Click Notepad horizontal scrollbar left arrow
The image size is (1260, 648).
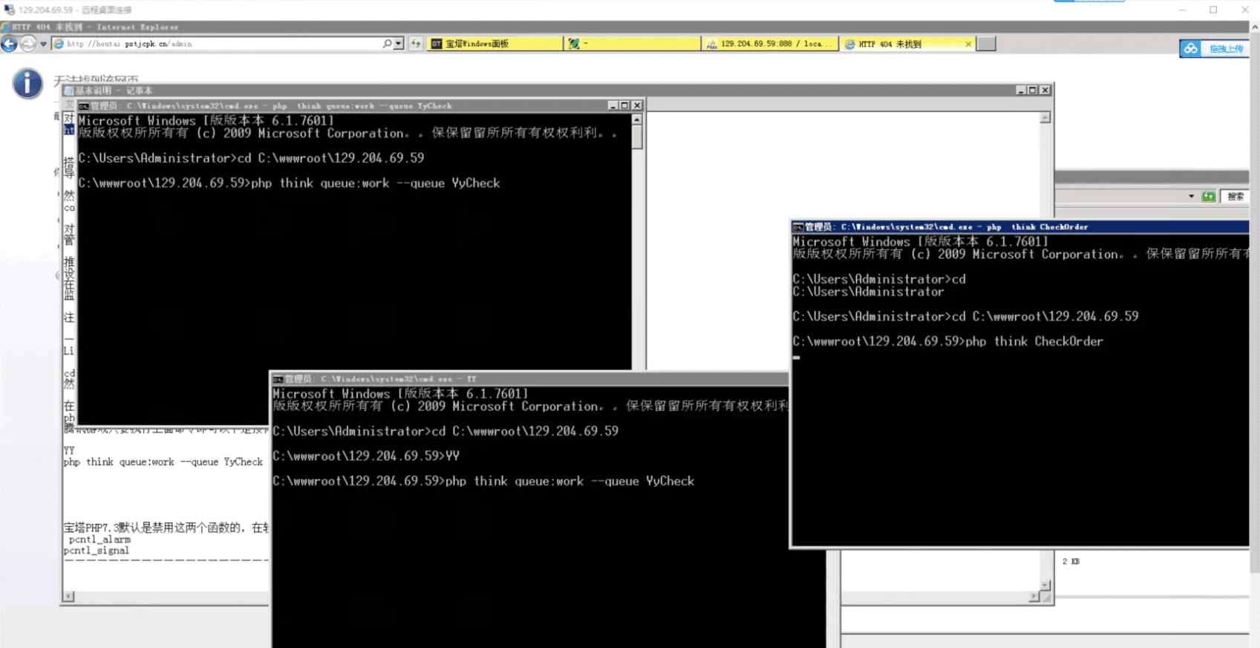[x=68, y=596]
